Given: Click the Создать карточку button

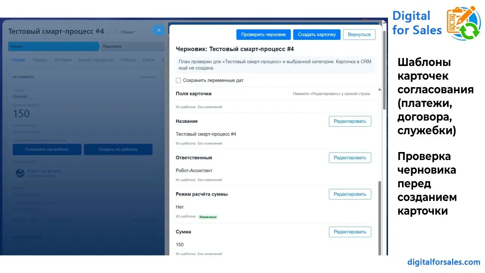Looking at the screenshot, I should click(x=317, y=35).
